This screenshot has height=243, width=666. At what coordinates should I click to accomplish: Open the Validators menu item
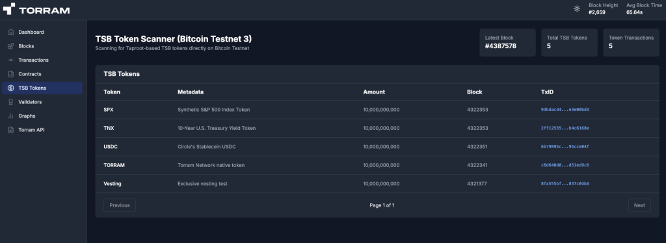pos(42,102)
